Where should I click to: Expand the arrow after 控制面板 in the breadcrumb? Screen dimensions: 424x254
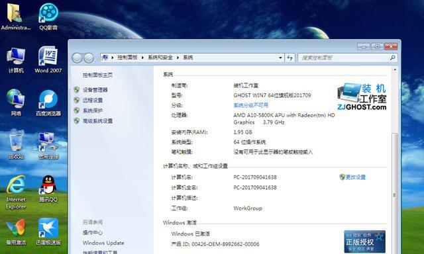click(142, 58)
